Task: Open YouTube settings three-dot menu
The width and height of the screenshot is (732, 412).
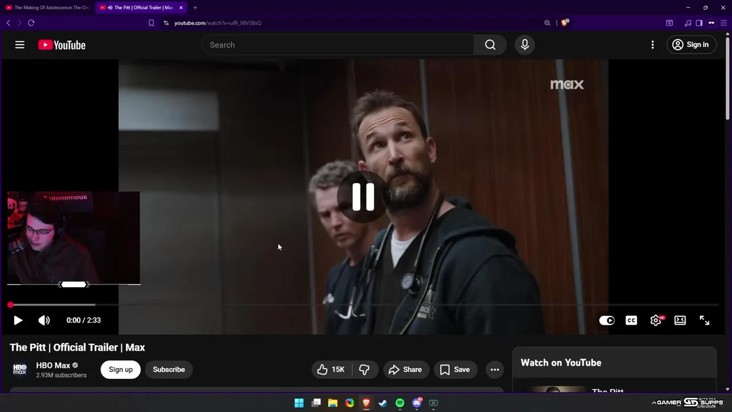Action: click(x=653, y=45)
